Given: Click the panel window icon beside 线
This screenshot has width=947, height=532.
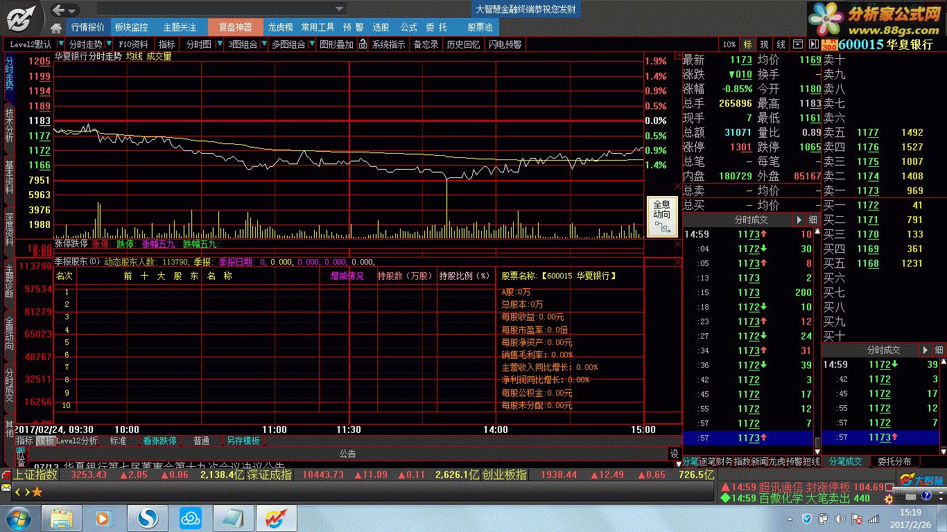Looking at the screenshot, I should (797, 44).
